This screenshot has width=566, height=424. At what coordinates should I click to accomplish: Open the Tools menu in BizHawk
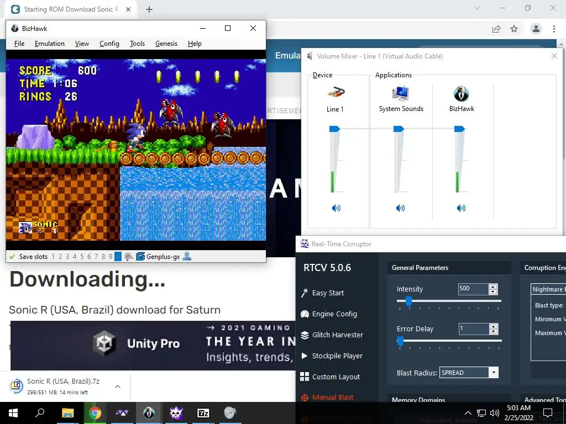tap(137, 44)
